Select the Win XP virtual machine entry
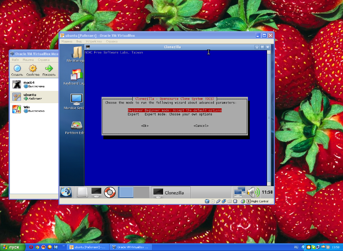 pos(34,109)
